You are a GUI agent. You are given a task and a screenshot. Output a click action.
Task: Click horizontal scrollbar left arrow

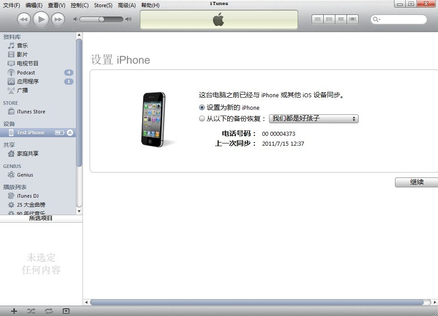pyautogui.click(x=87, y=302)
